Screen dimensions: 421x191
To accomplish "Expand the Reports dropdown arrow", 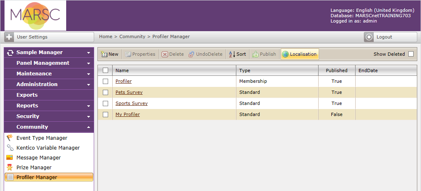I will 89,106.
